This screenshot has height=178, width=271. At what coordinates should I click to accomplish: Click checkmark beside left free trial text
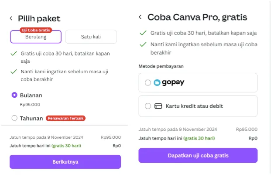[x=13, y=53]
